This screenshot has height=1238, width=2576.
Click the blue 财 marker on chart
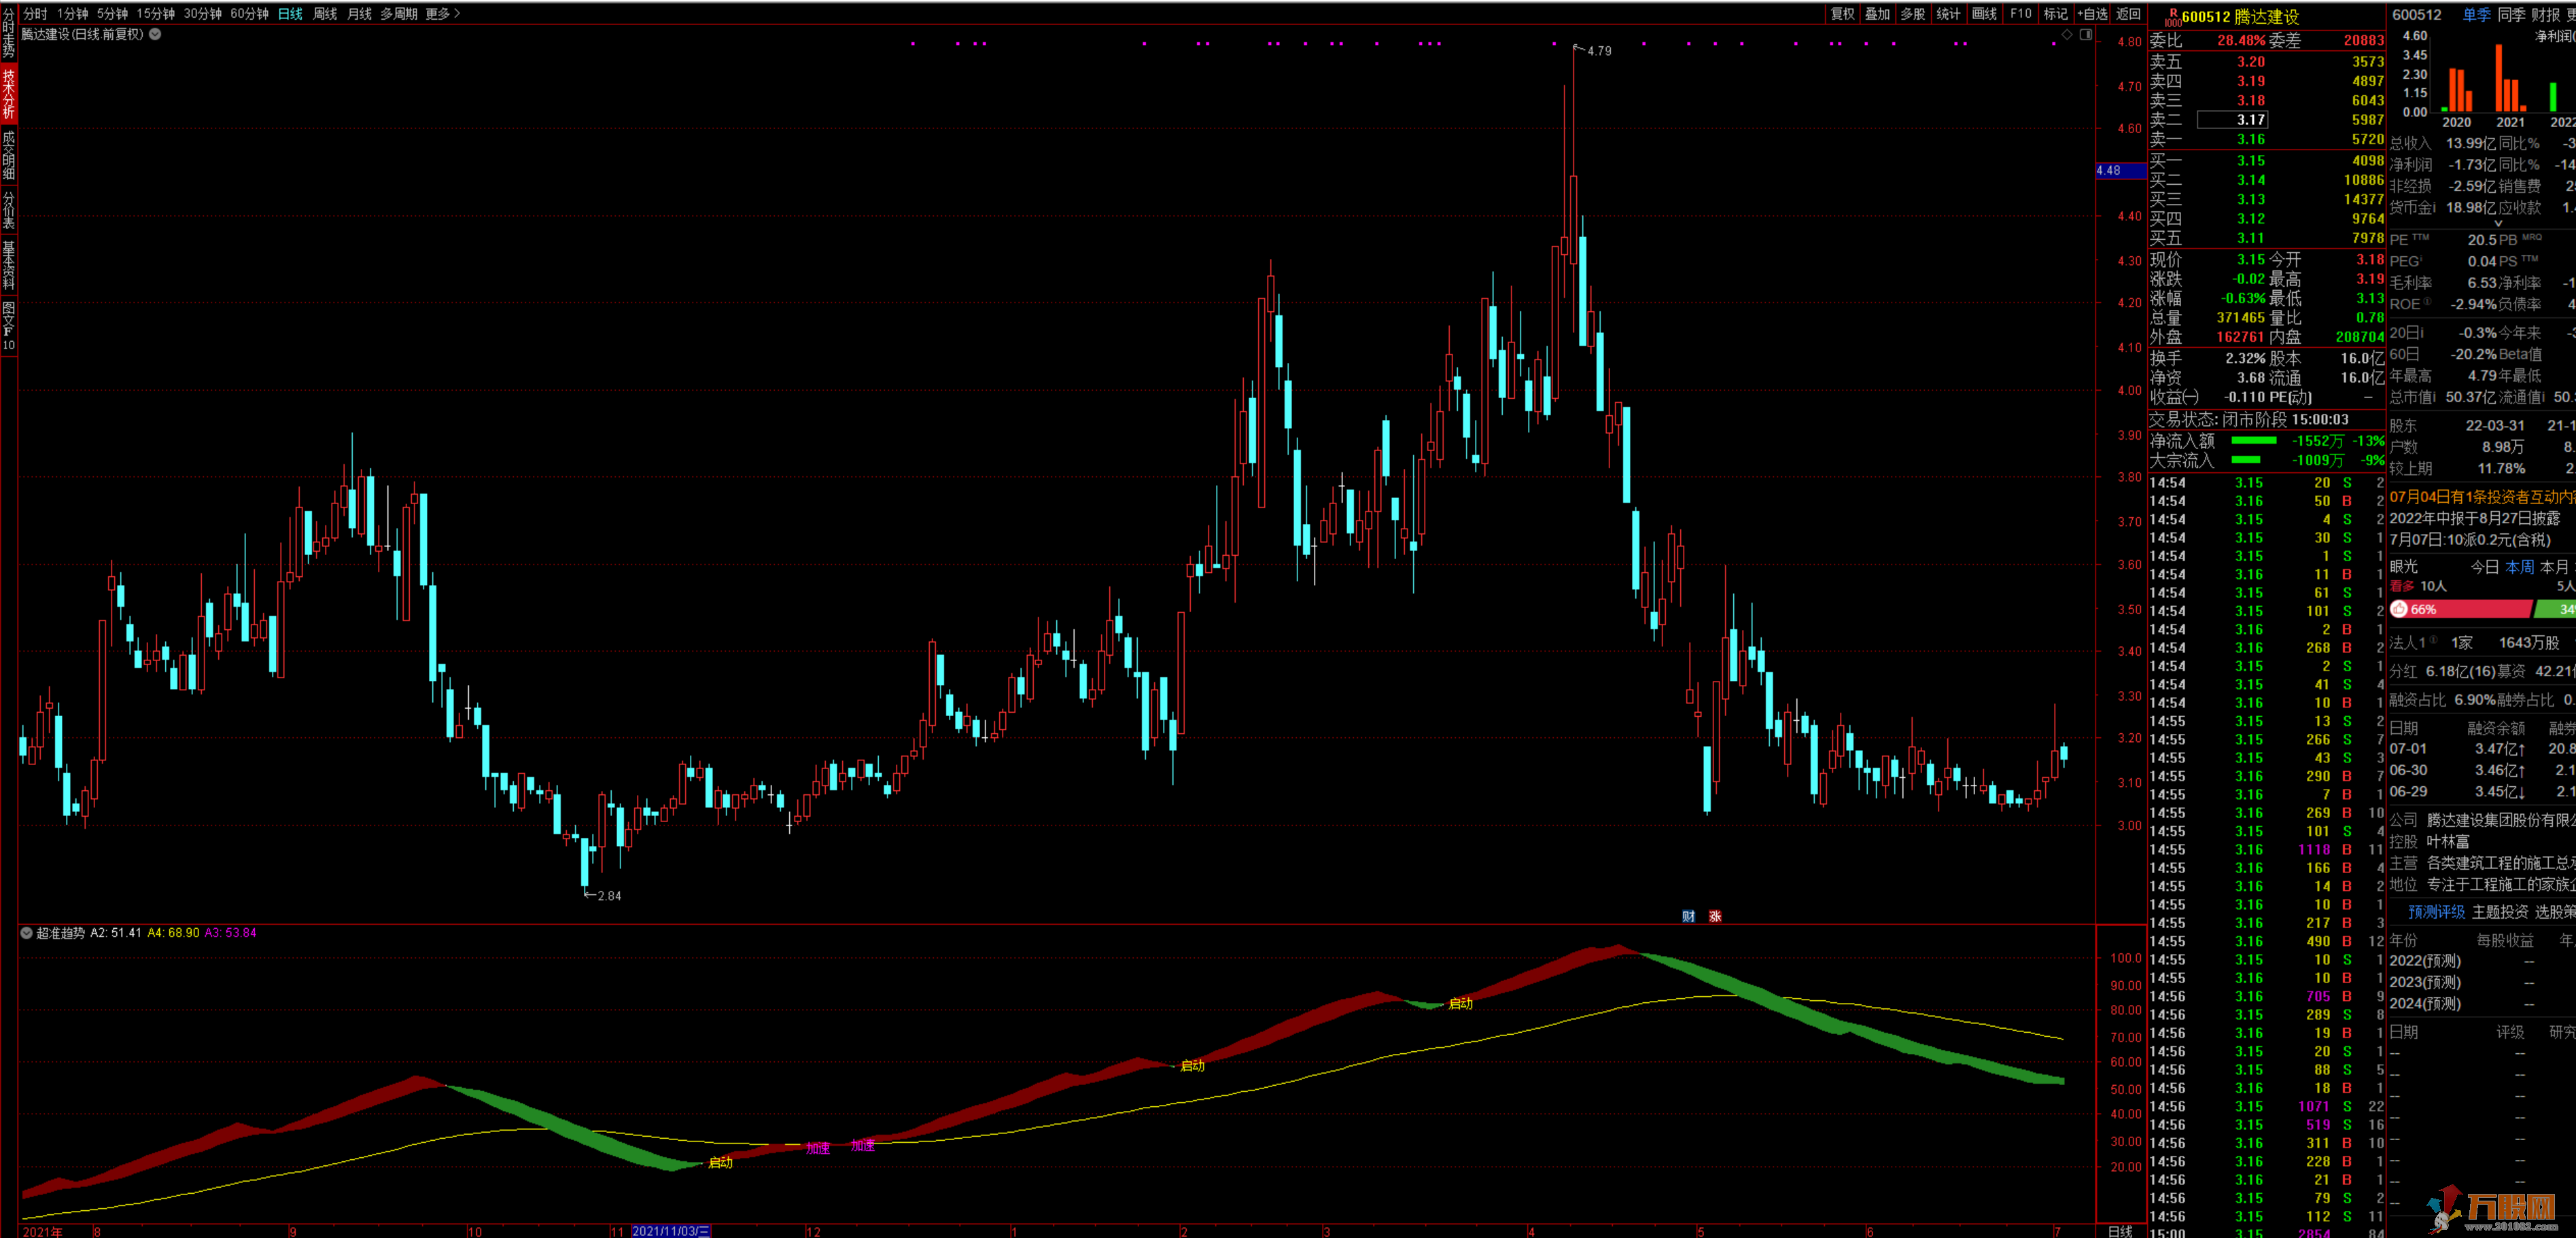coord(1688,916)
